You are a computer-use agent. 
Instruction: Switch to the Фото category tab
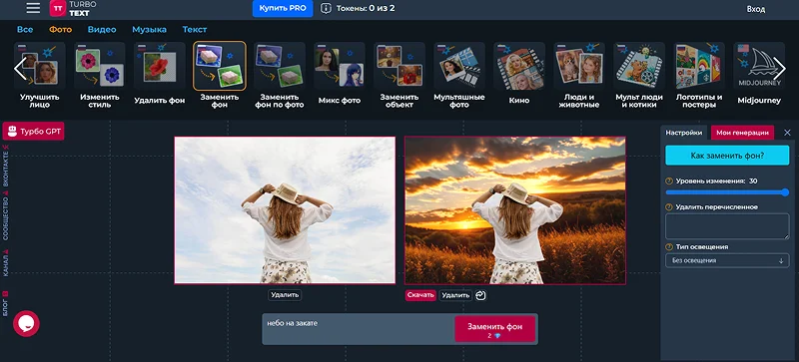pos(61,30)
